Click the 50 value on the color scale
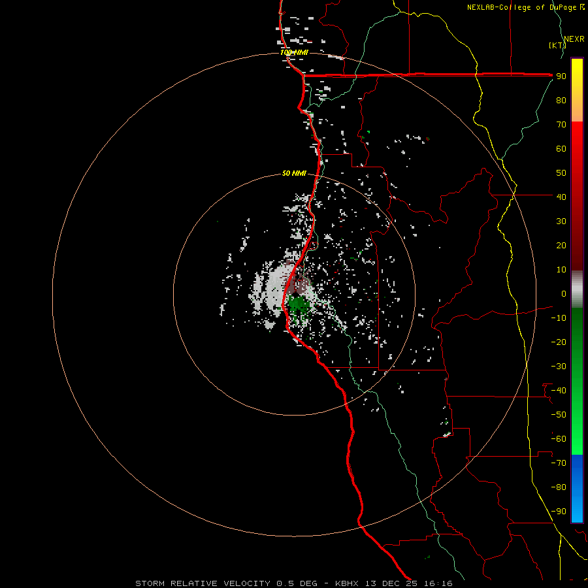This screenshot has width=588, height=588. point(561,173)
